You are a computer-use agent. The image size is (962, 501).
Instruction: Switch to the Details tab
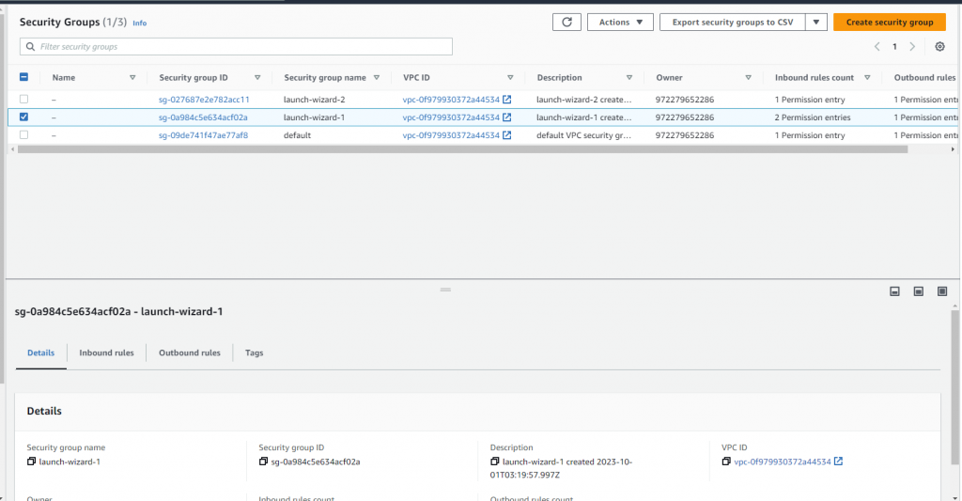coord(41,353)
